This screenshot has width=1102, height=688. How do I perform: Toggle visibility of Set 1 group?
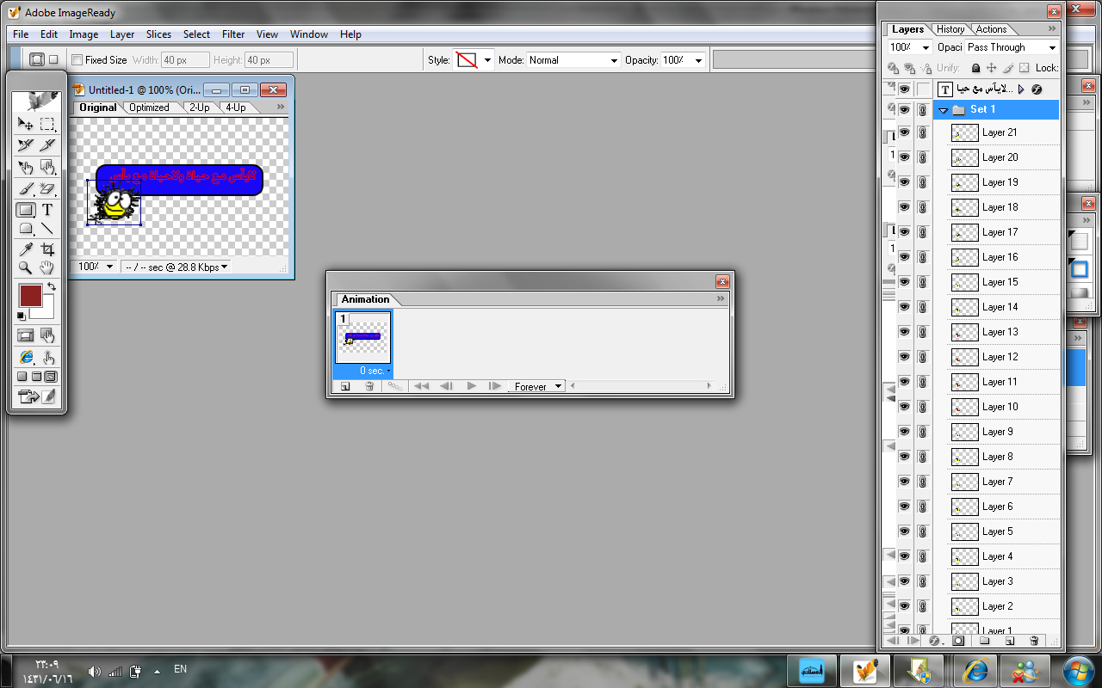pos(905,109)
